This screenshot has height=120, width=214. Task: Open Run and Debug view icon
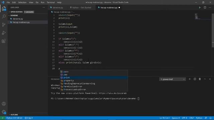4,33
